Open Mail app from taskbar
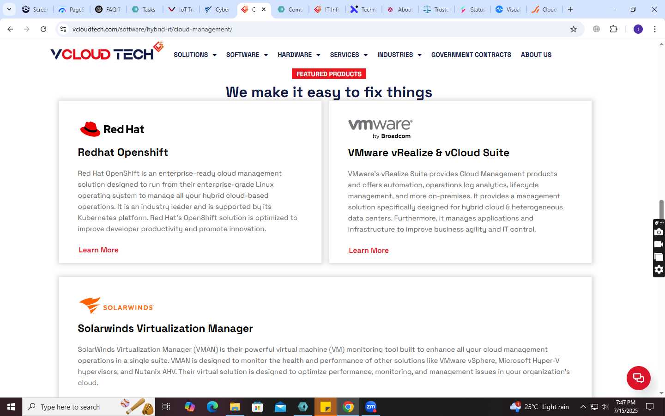 tap(280, 407)
